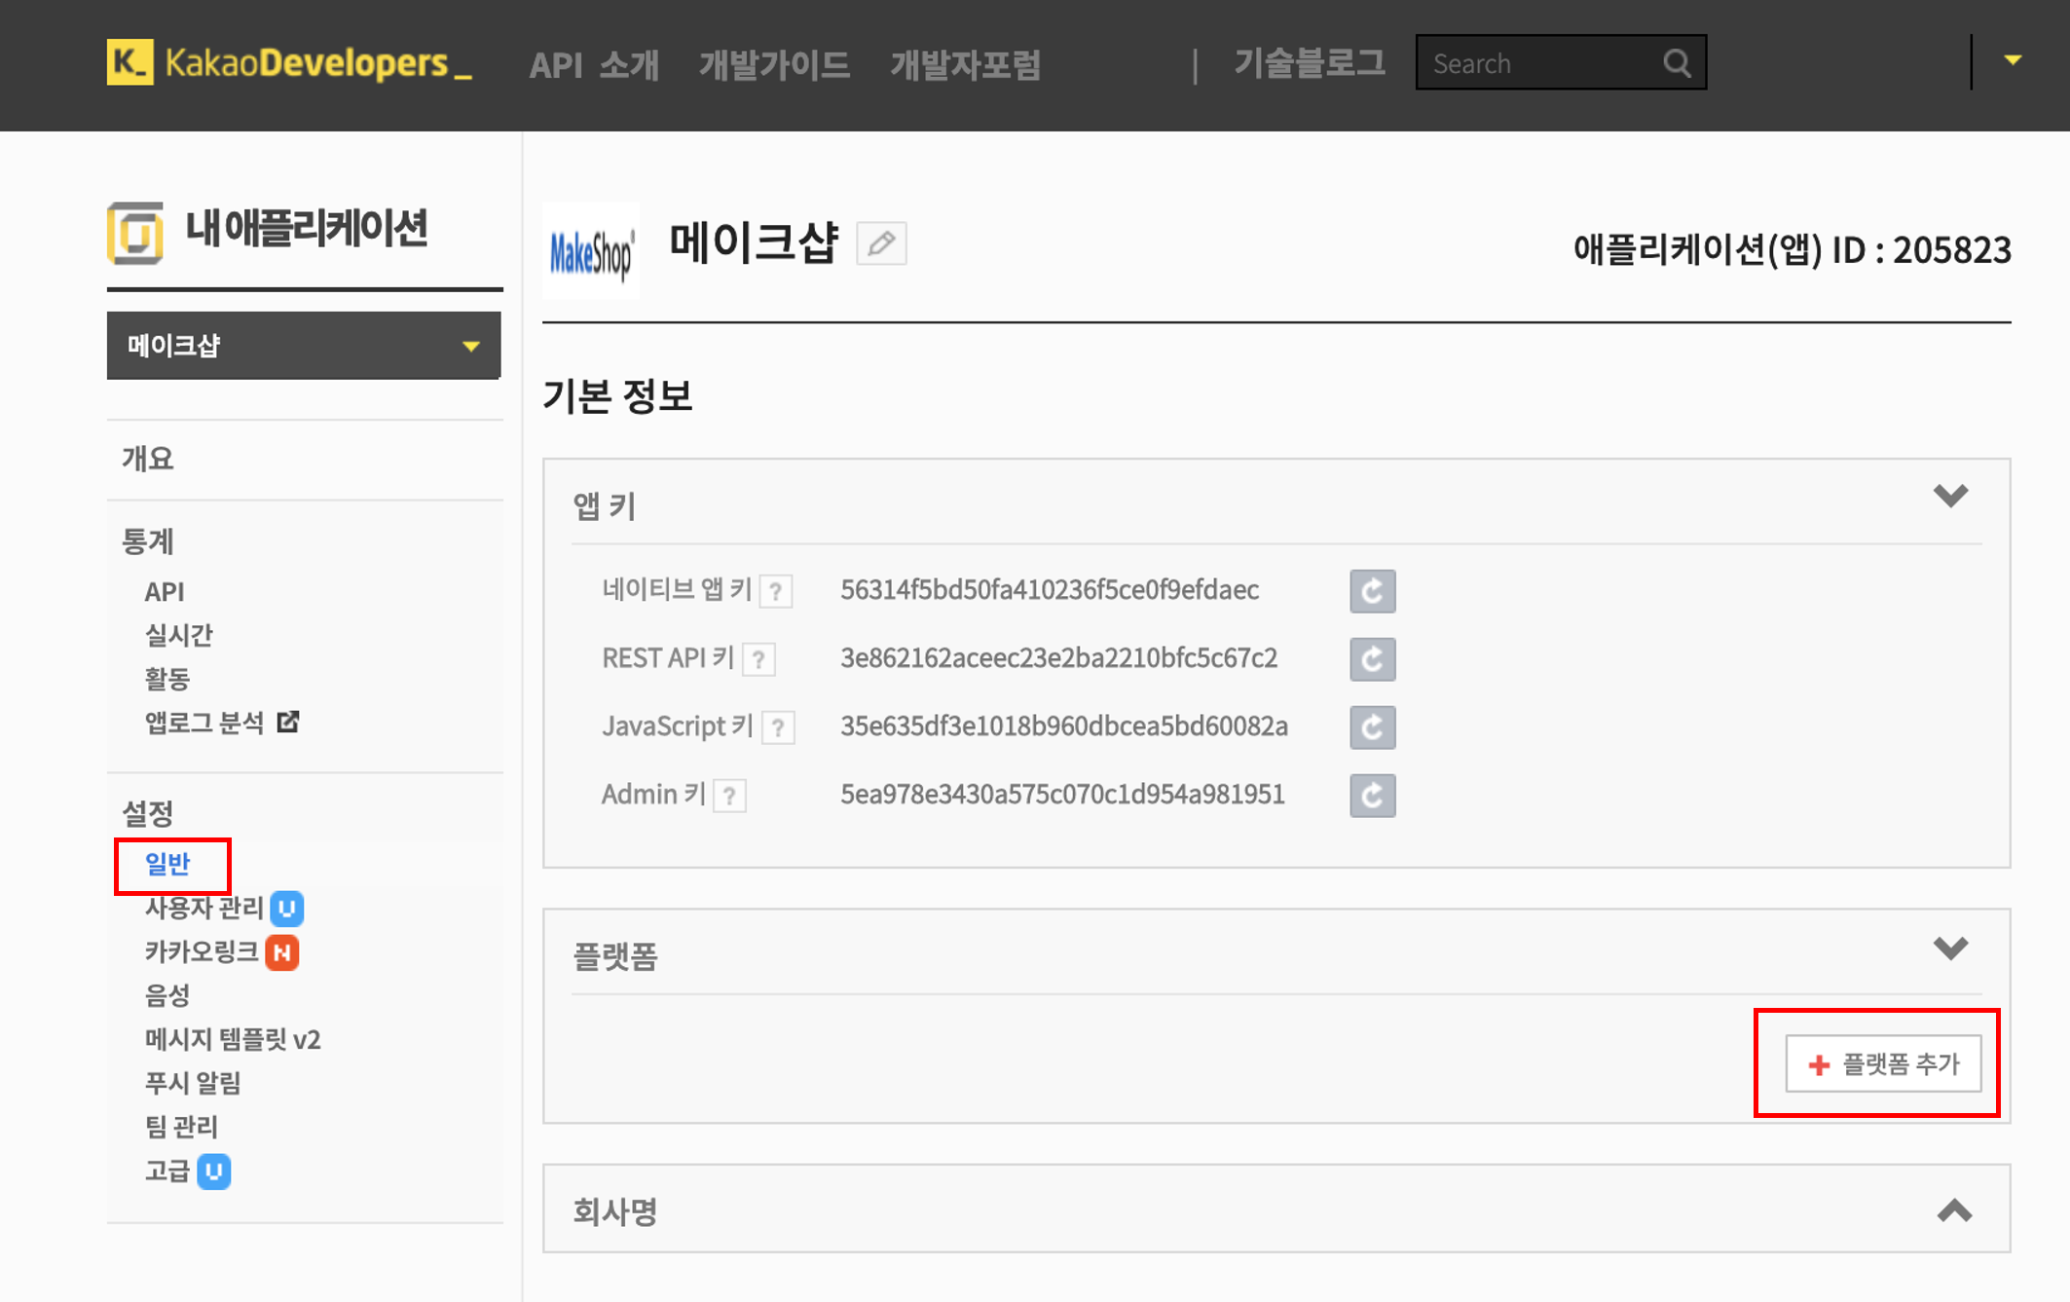Open 음성 settings

click(x=166, y=995)
